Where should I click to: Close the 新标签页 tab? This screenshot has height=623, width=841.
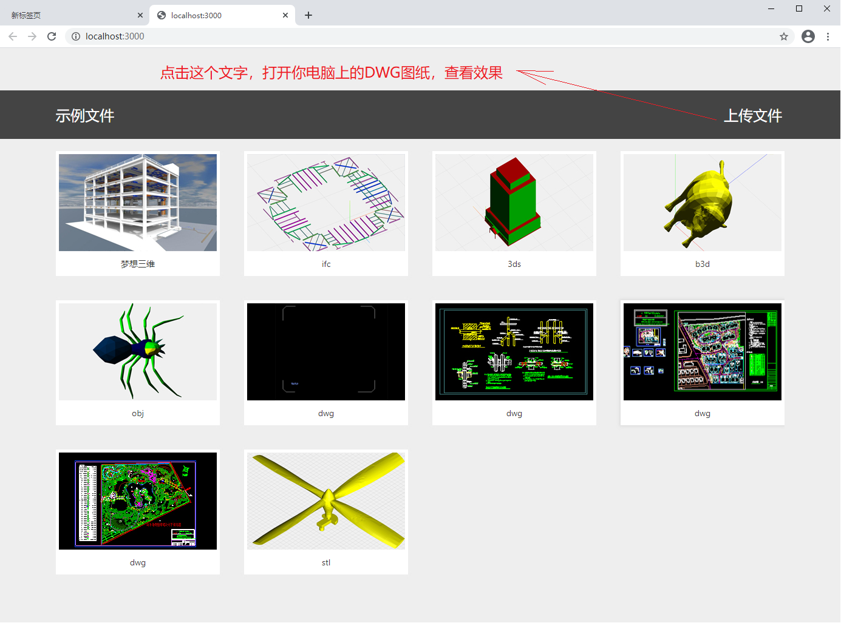click(140, 15)
